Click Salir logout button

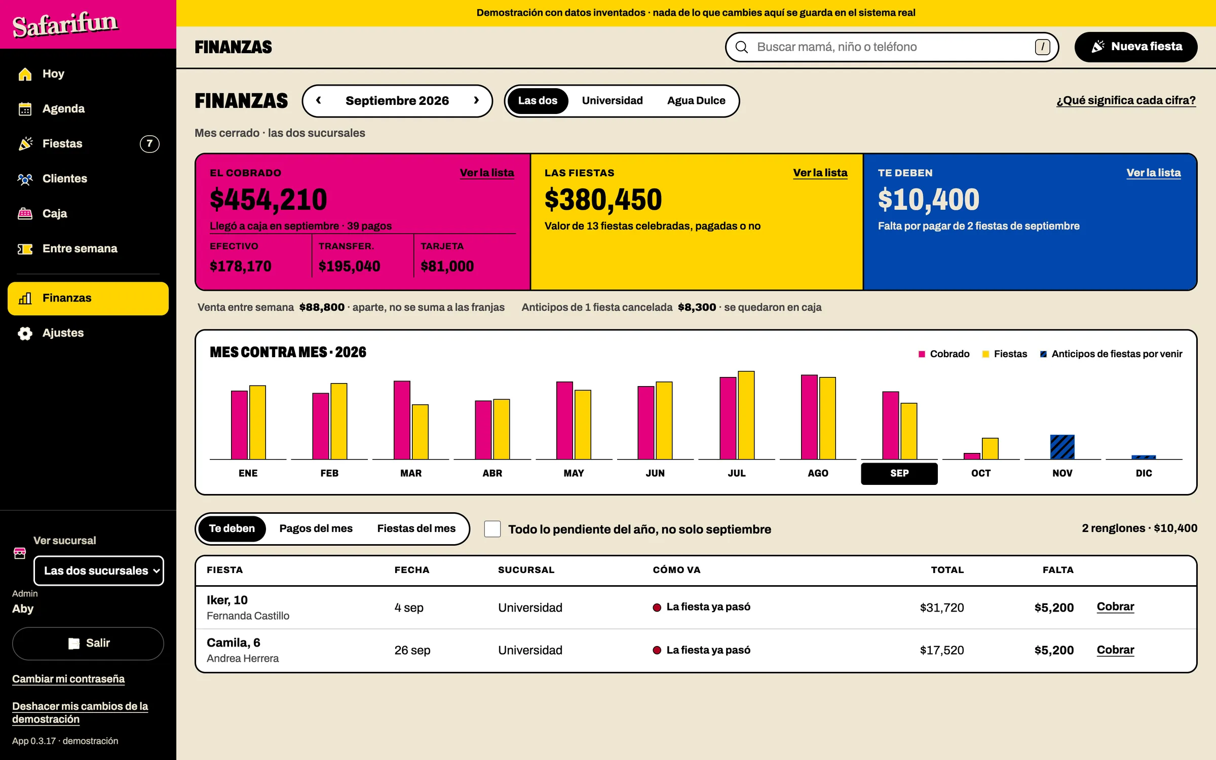point(88,643)
